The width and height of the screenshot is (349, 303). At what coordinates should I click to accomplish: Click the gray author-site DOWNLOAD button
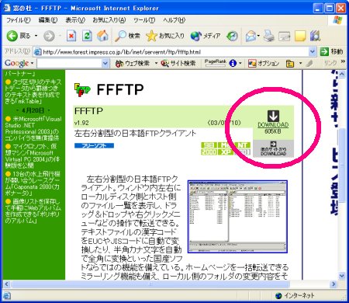click(273, 148)
